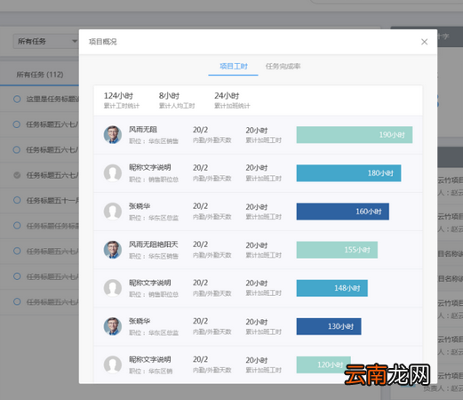Select the 所有任务 (112) tab behind the dialog
This screenshot has width=463, height=400.
(x=40, y=75)
